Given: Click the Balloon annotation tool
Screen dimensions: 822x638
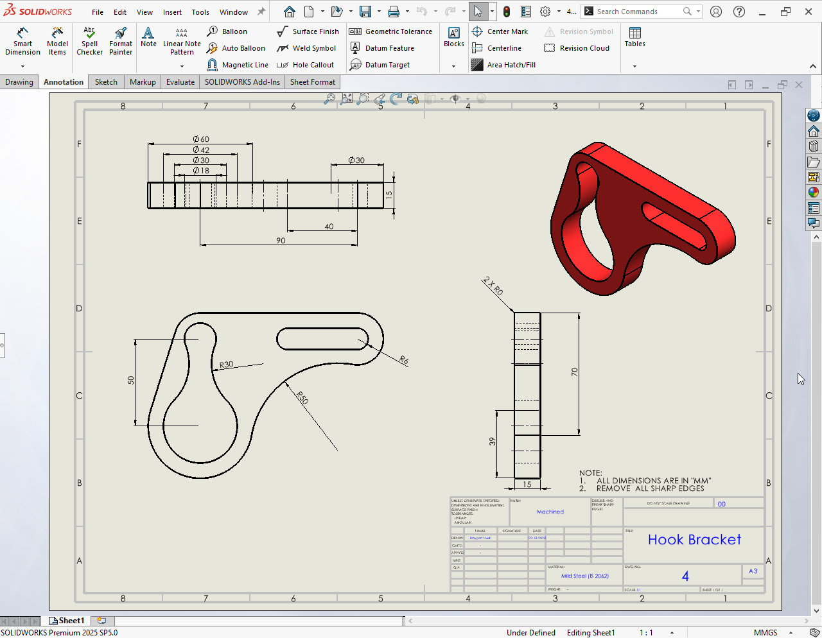Looking at the screenshot, I should point(227,31).
